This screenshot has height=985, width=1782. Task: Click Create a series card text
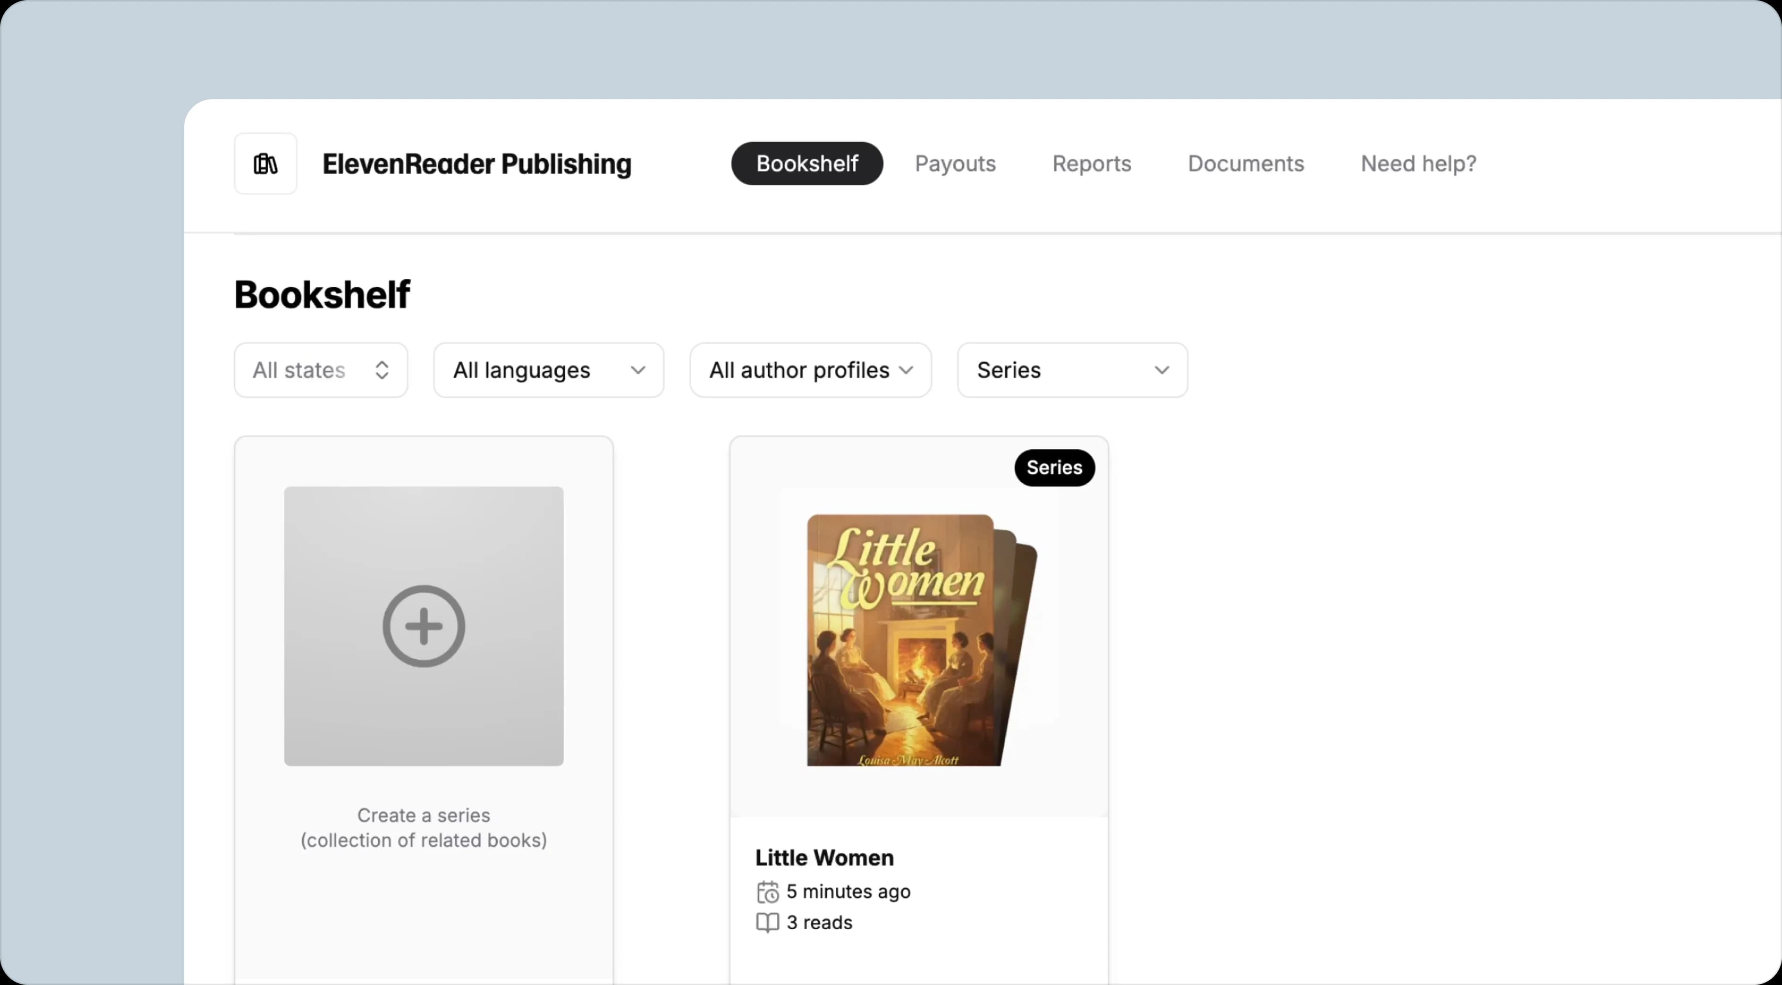424,828
